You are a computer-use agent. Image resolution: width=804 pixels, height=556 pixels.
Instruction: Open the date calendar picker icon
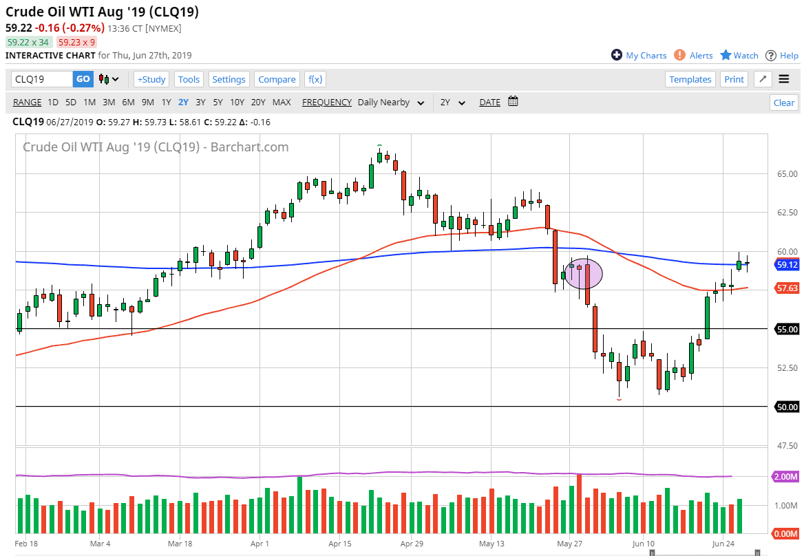pos(513,102)
